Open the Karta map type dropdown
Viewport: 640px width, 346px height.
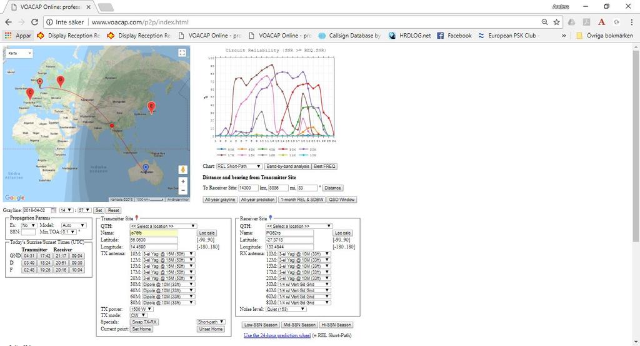(19, 53)
